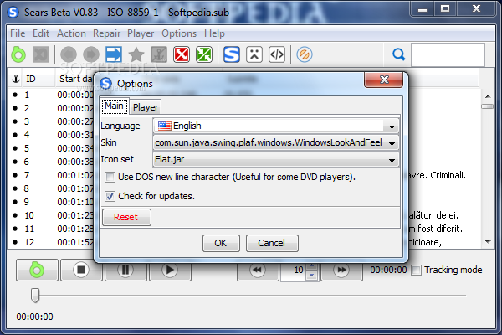Click the sad face toolbar icon
Viewport: 502px width, 335px height.
[x=254, y=54]
